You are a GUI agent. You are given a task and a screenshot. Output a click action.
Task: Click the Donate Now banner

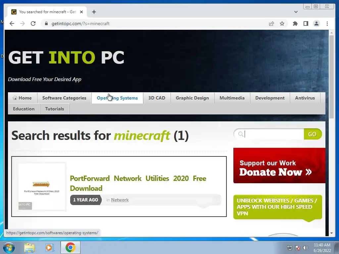point(279,166)
